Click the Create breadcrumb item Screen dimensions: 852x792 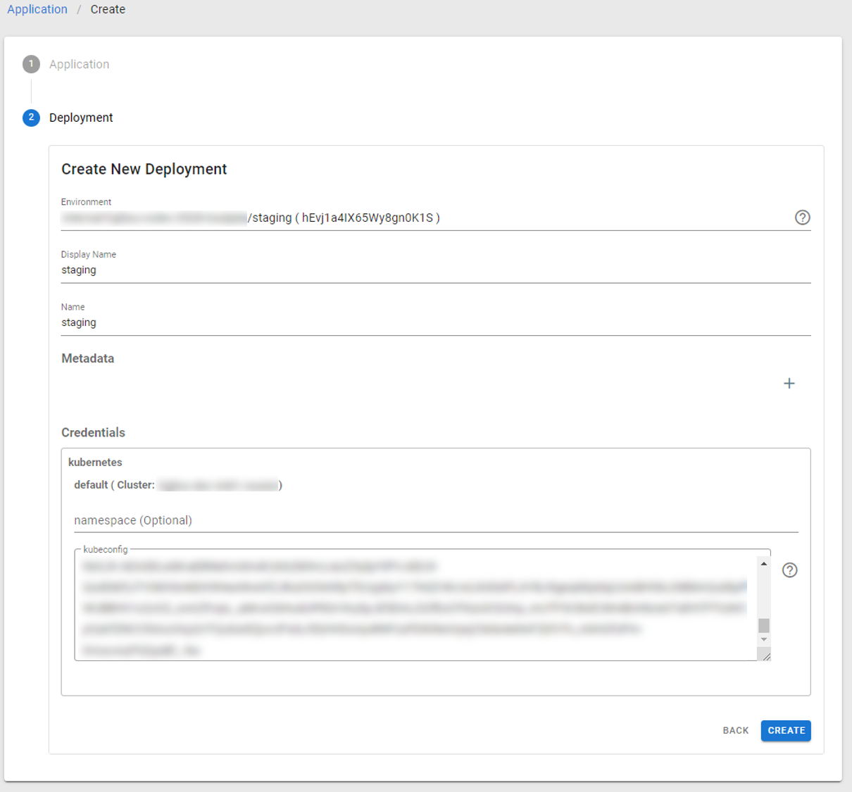pos(108,9)
